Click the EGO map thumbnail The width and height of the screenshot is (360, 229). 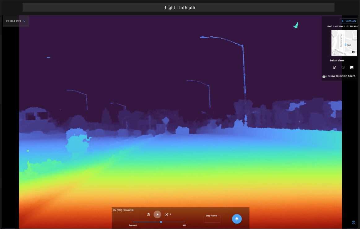click(344, 43)
